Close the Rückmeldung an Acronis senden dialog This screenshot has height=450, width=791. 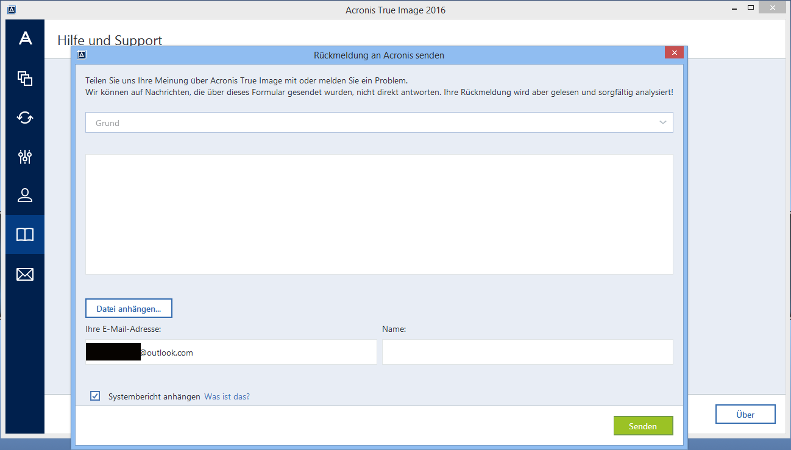point(673,53)
